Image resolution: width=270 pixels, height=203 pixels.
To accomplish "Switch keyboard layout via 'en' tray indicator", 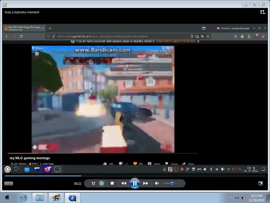I will [x=199, y=169].
